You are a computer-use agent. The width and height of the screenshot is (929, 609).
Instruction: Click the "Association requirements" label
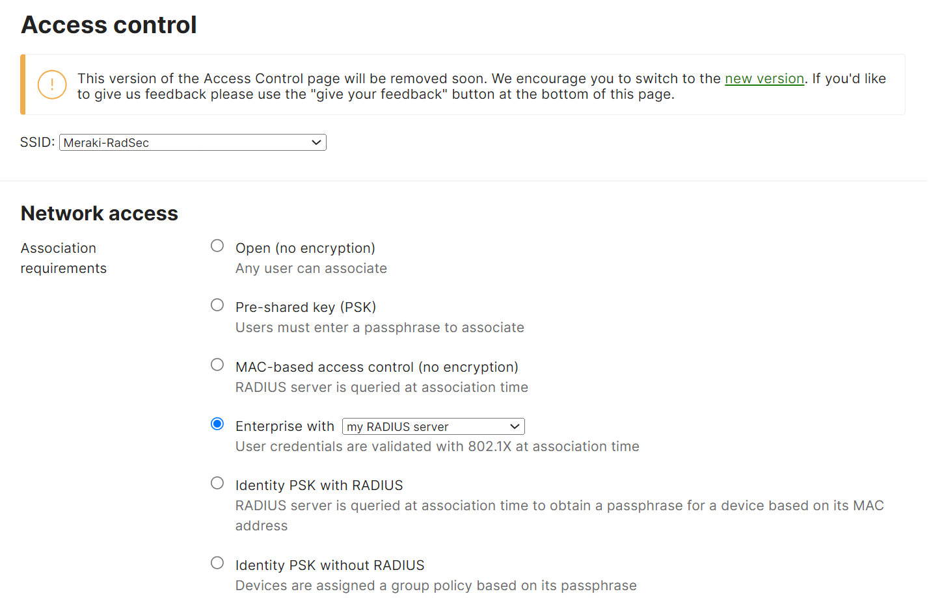coord(63,258)
